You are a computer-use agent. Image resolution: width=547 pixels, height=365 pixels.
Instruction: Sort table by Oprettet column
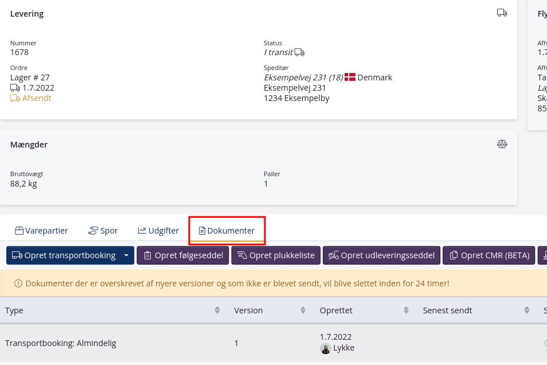coord(406,310)
